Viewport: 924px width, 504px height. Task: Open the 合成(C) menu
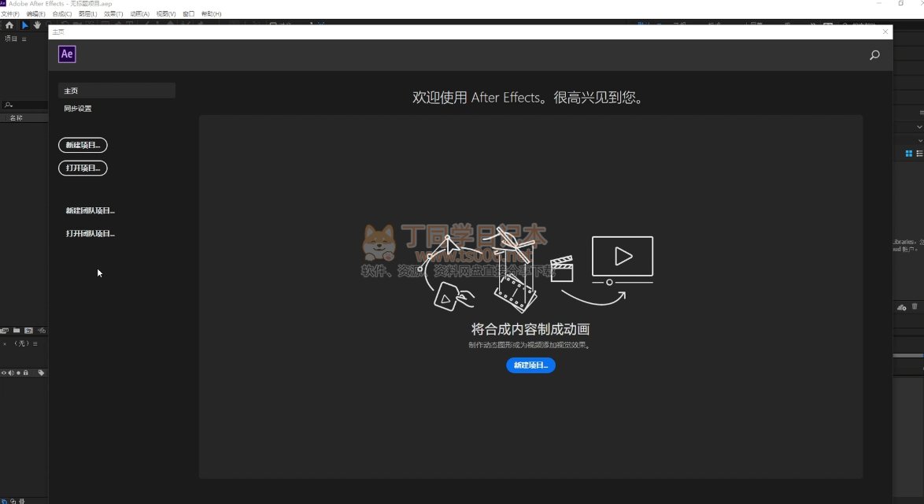click(62, 13)
